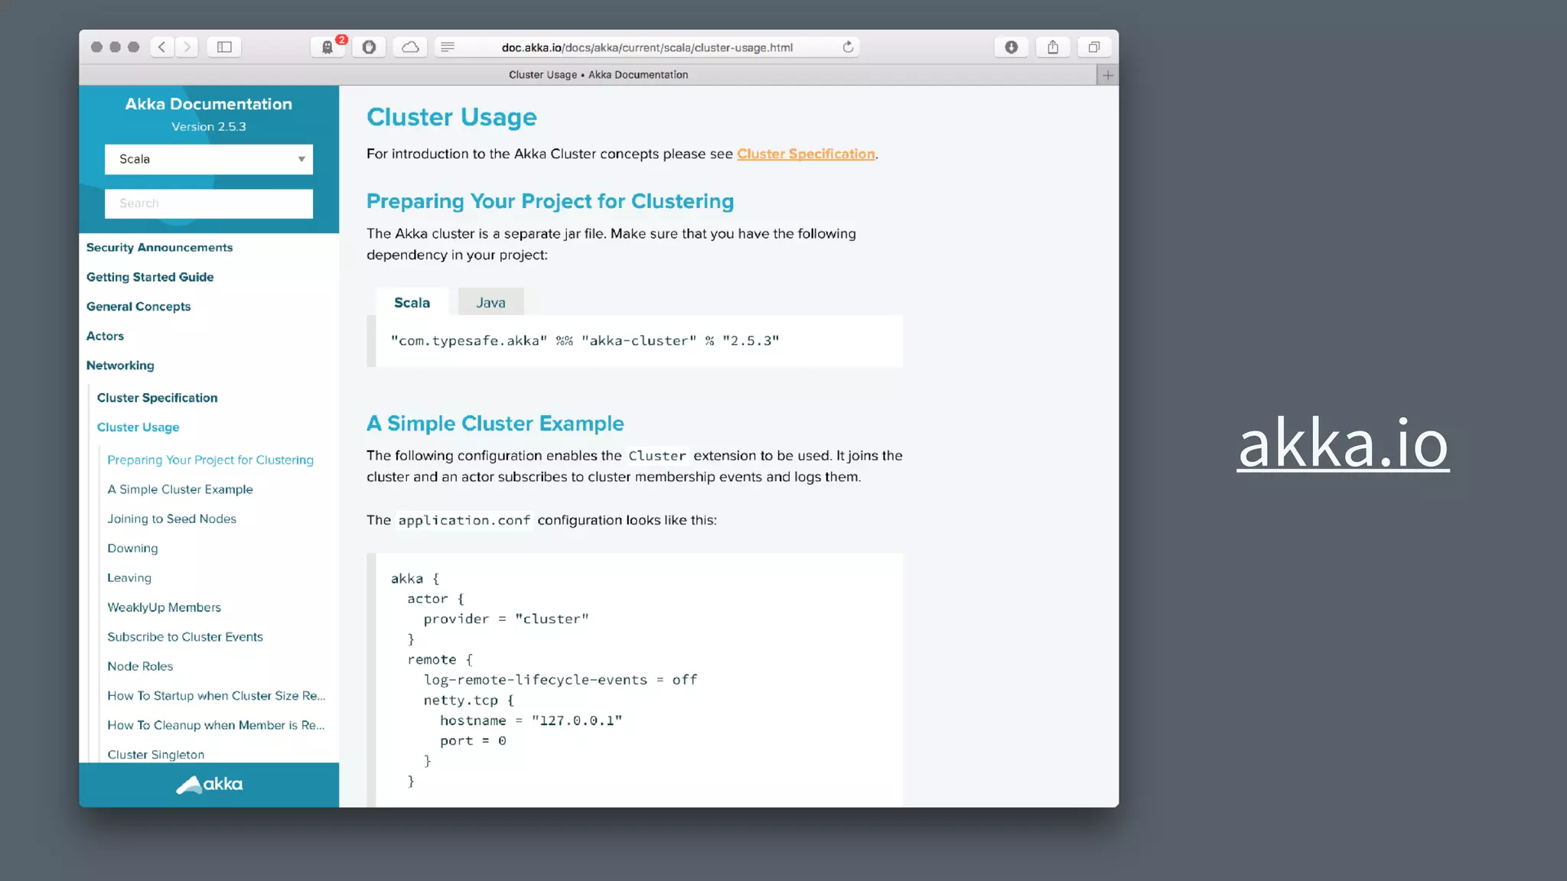Click the A Simple Cluster Example heading
The width and height of the screenshot is (1567, 881).
pos(495,424)
